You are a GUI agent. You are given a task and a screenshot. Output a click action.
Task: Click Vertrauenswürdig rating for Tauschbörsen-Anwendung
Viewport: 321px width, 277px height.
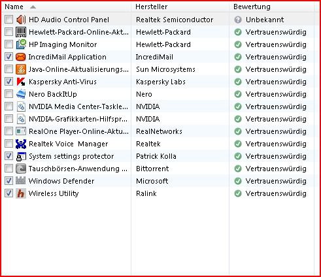point(276,169)
